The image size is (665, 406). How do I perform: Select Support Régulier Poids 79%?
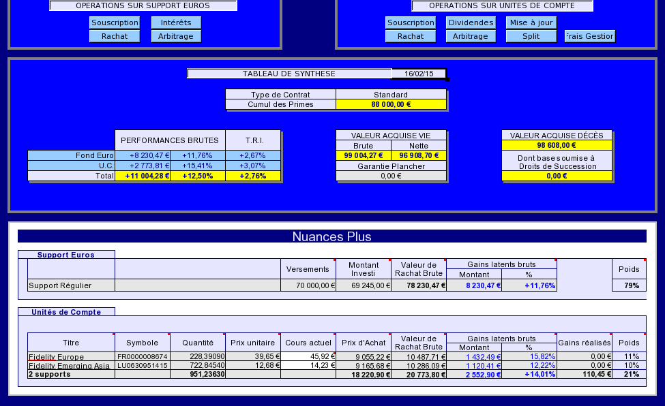[x=629, y=285]
